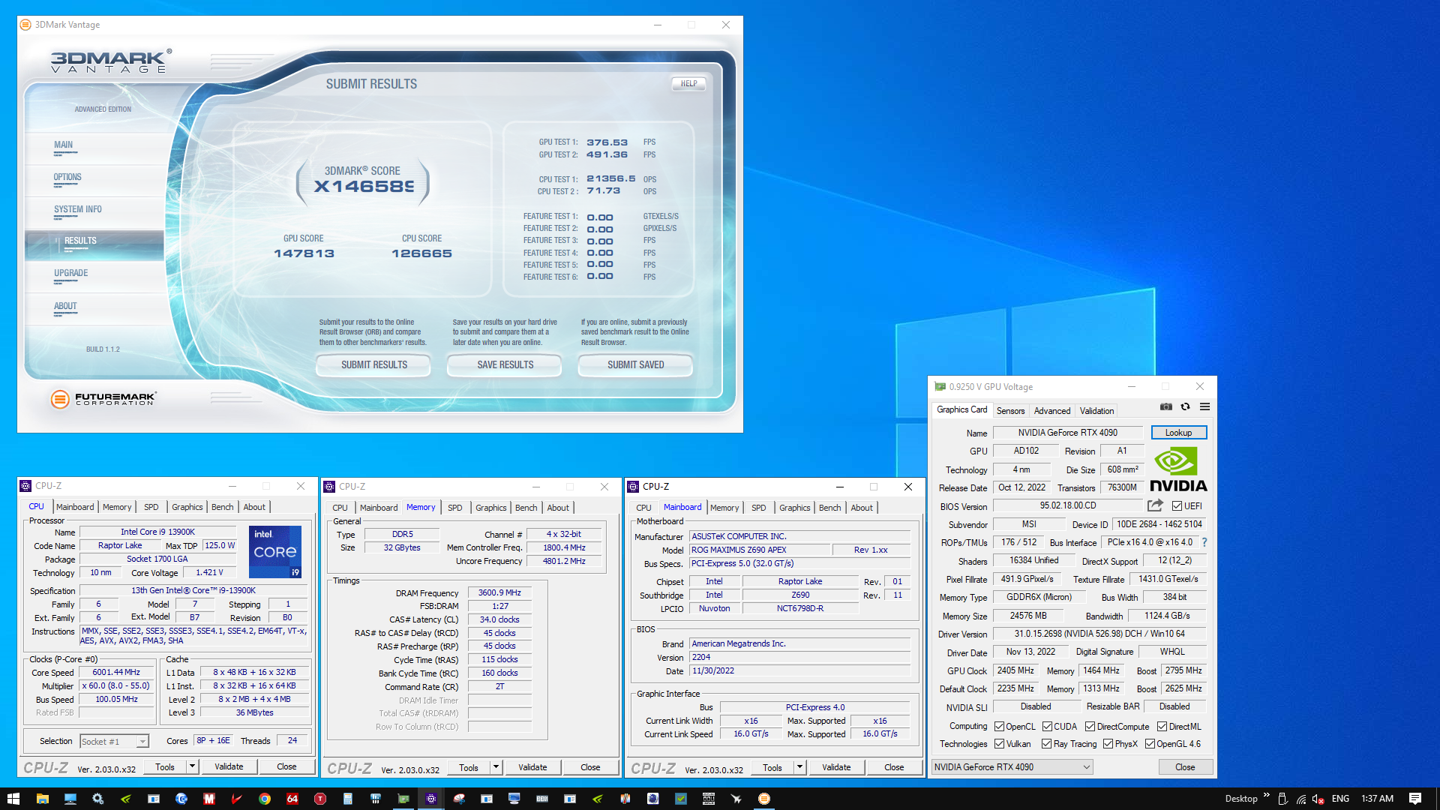The image size is (1440, 810).
Task: Open Validation tab in GPU-Z
Action: 1096,410
